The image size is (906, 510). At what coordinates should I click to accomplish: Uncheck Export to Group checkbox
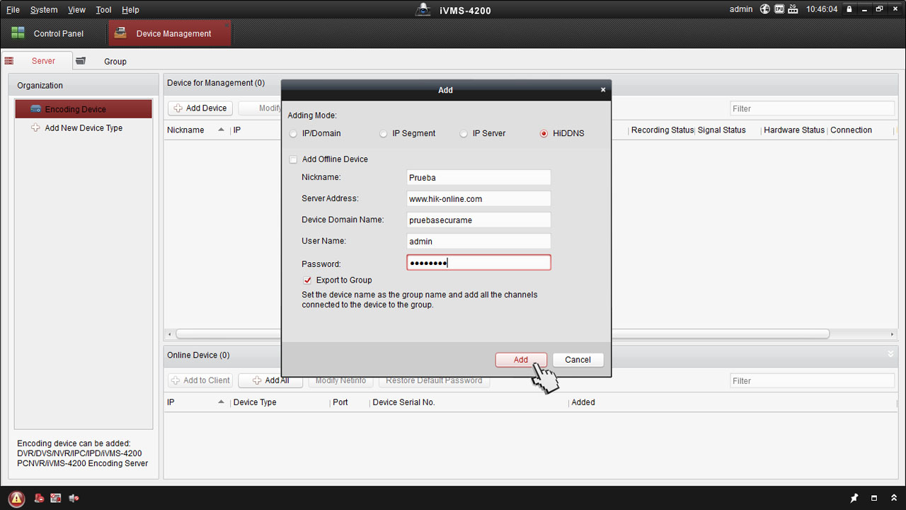307,280
